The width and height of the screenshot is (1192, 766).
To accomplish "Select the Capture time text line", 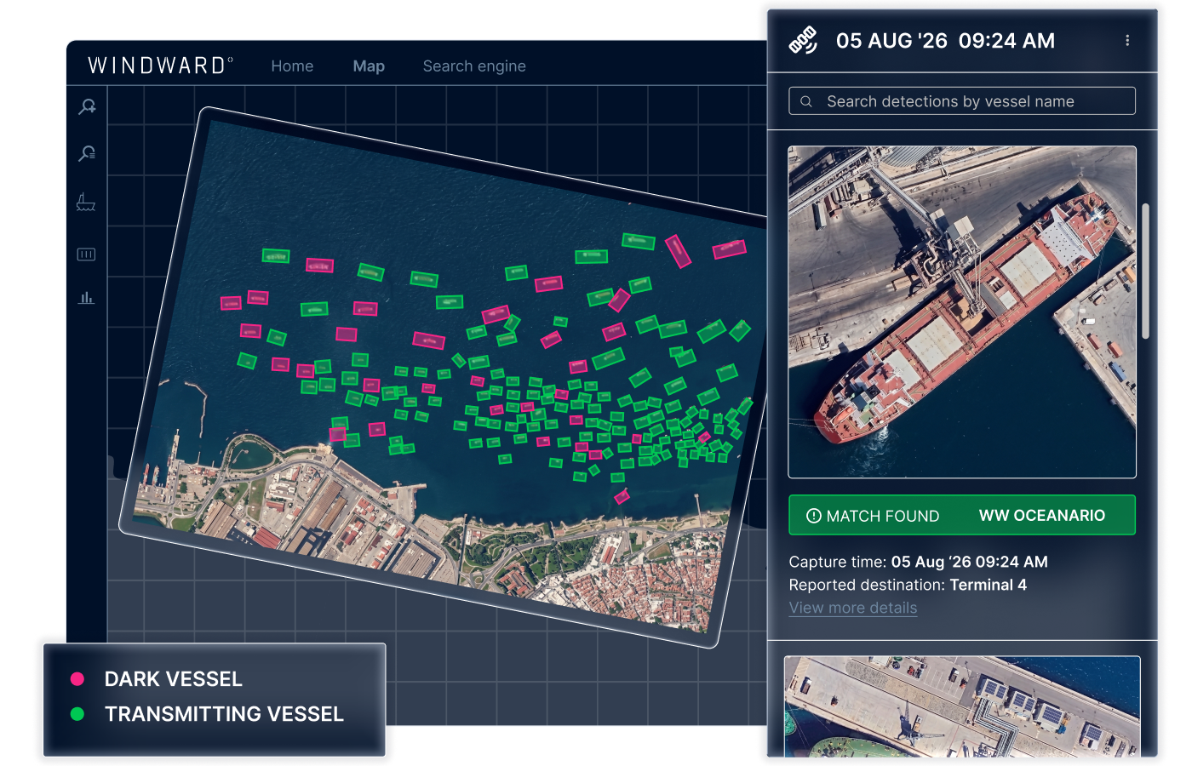I will pos(919,562).
